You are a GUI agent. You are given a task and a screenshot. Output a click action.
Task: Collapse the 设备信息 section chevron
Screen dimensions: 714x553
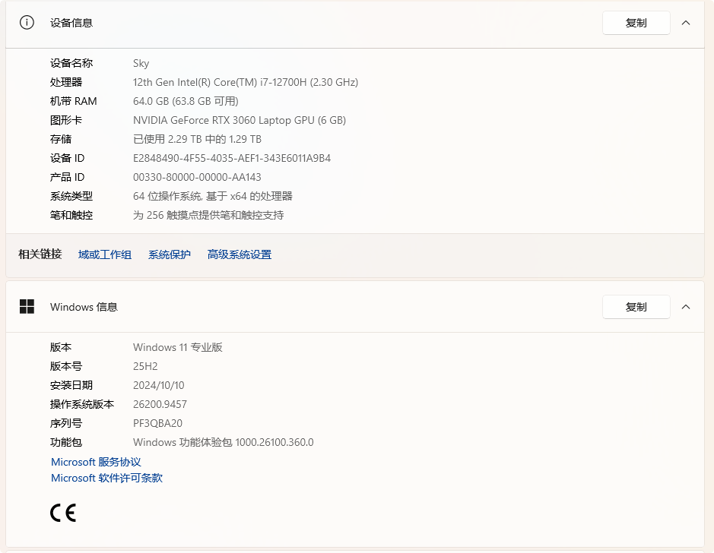(685, 23)
